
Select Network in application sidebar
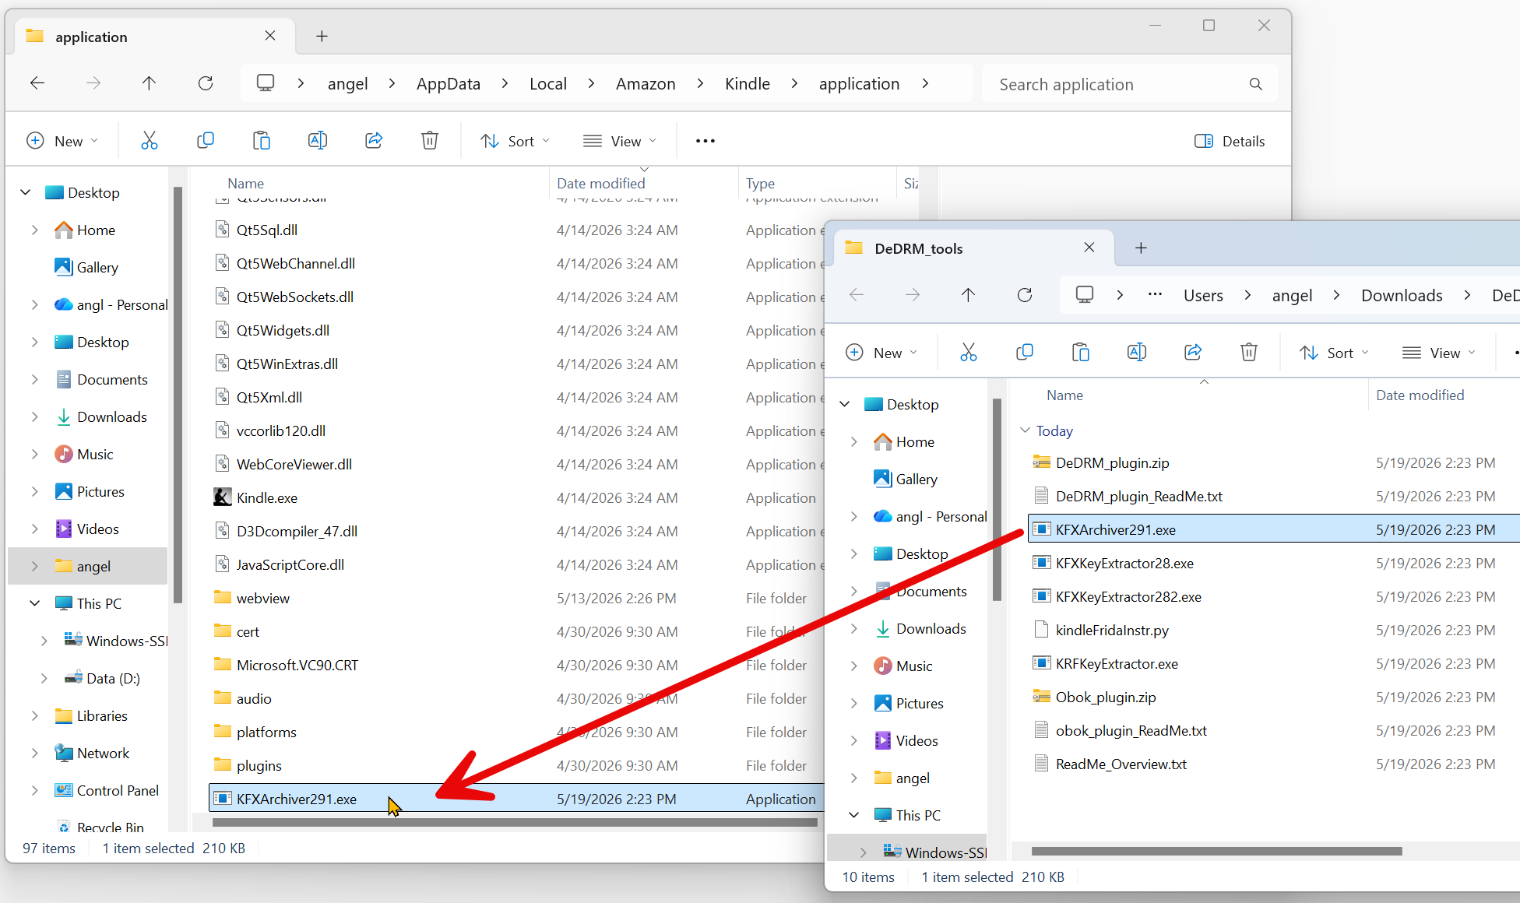pyautogui.click(x=103, y=753)
